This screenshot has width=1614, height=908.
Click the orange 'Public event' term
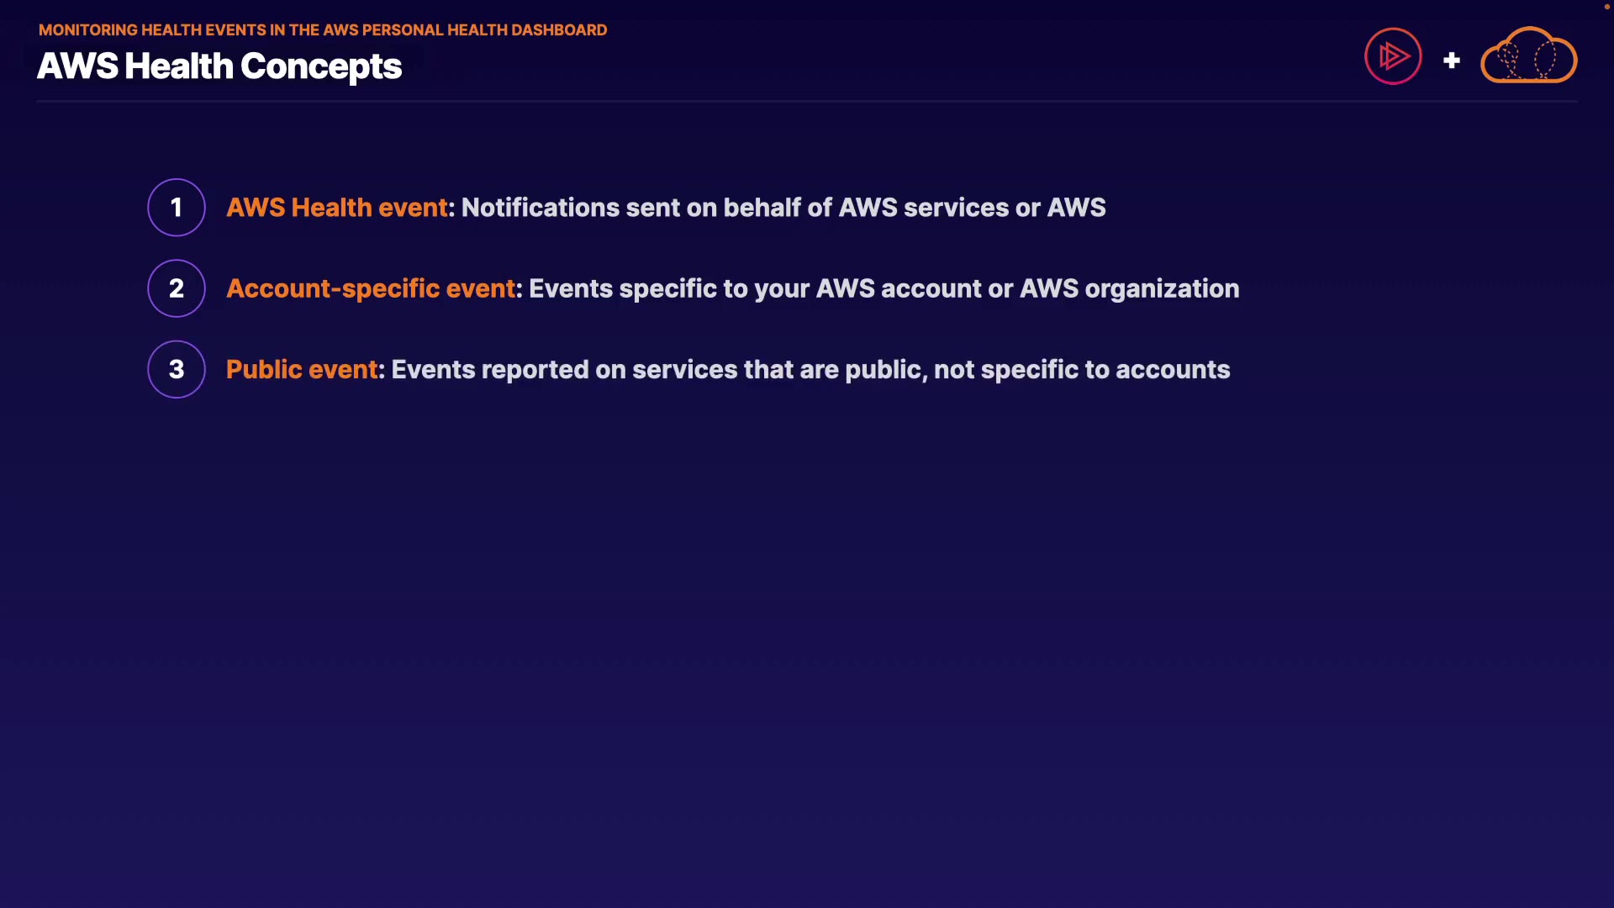coord(302,369)
